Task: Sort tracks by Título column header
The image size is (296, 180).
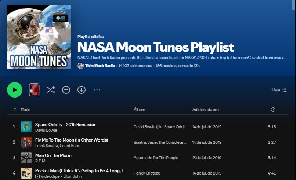Action: pyautogui.click(x=25, y=110)
